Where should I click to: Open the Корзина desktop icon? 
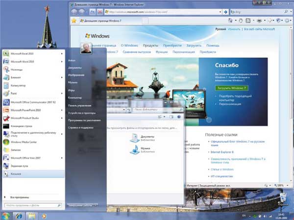[x=283, y=199]
